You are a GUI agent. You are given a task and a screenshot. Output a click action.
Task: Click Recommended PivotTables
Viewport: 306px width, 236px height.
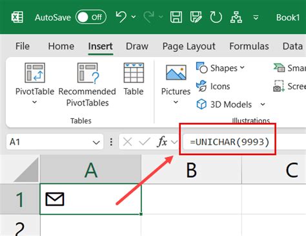pos(87,85)
